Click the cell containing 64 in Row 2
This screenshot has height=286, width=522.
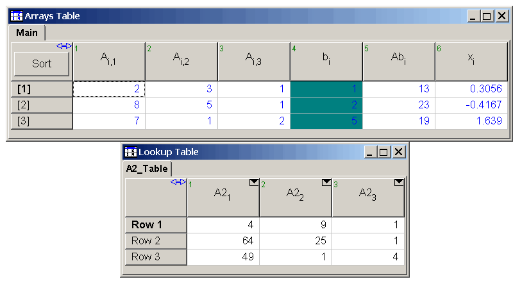[x=223, y=241]
